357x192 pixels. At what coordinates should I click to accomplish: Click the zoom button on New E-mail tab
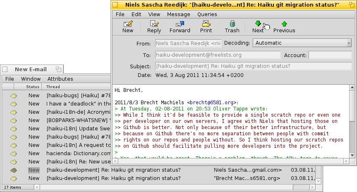click(x=58, y=69)
